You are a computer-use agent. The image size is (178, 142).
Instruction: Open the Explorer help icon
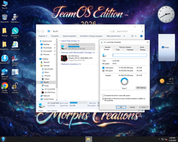point(141,36)
